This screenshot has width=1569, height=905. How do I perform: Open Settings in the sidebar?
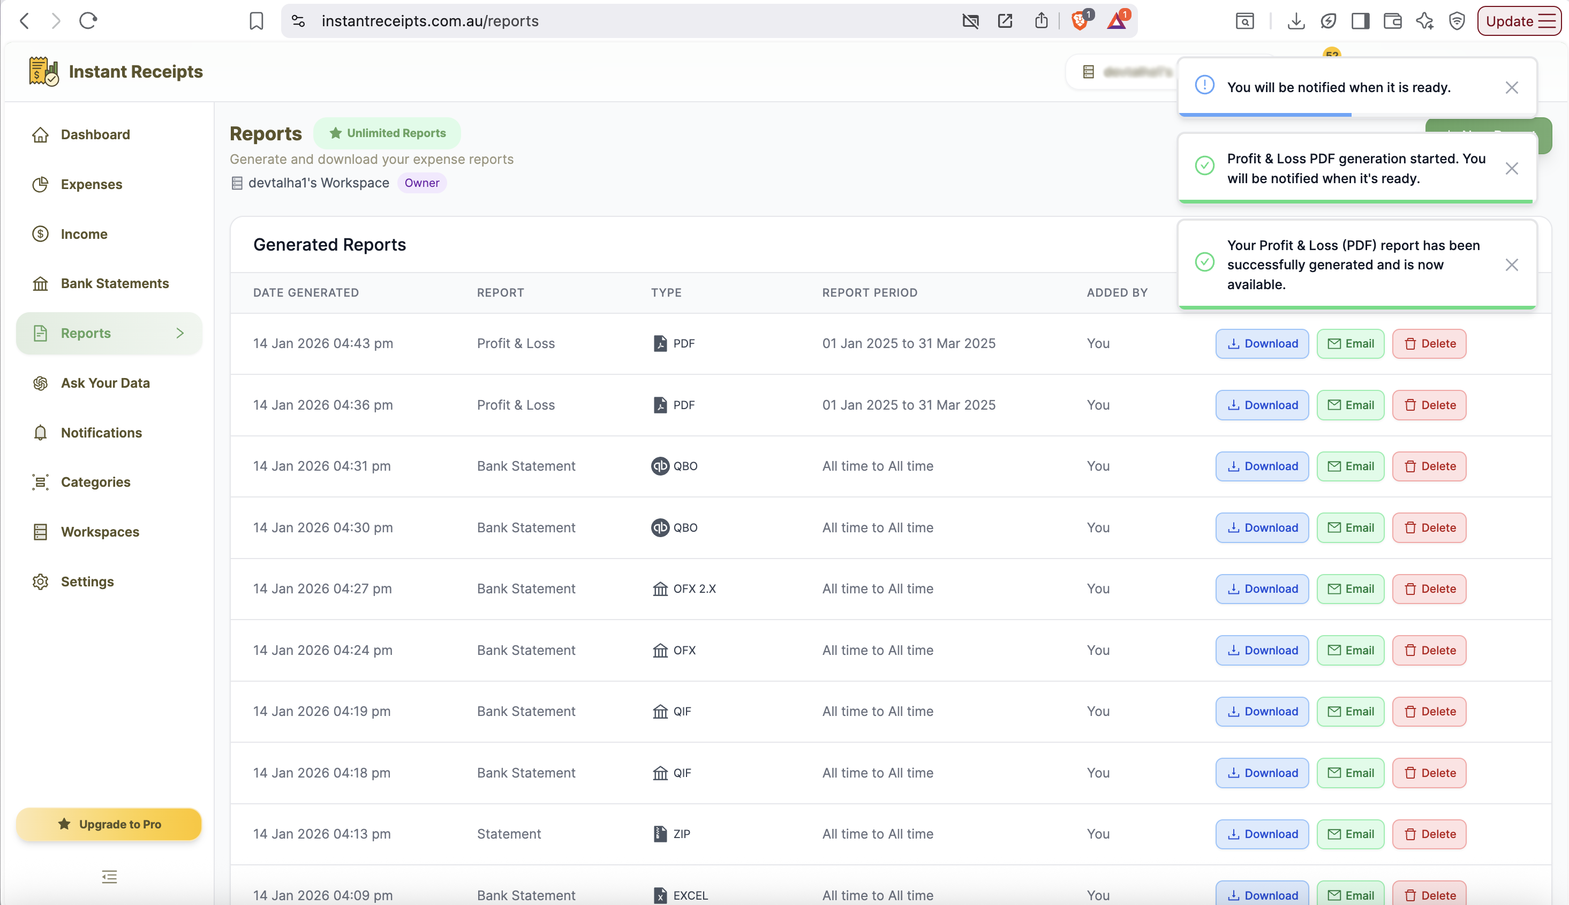tap(109, 581)
